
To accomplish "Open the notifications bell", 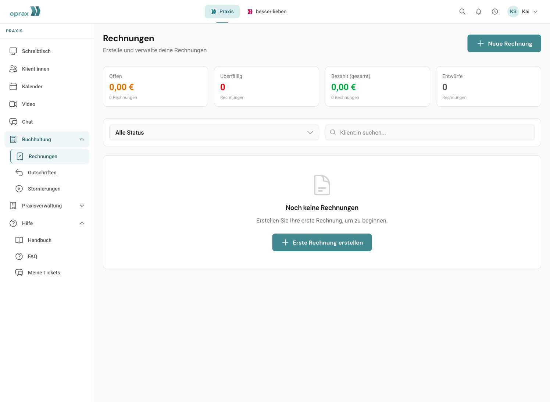I will [x=479, y=11].
